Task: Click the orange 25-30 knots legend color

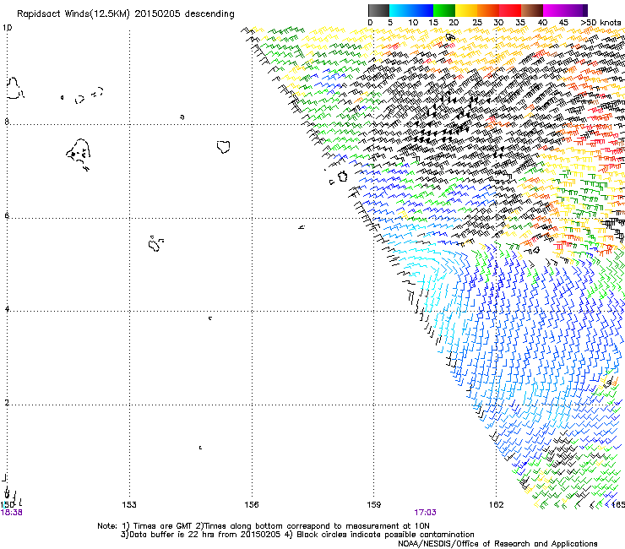Action: click(488, 10)
